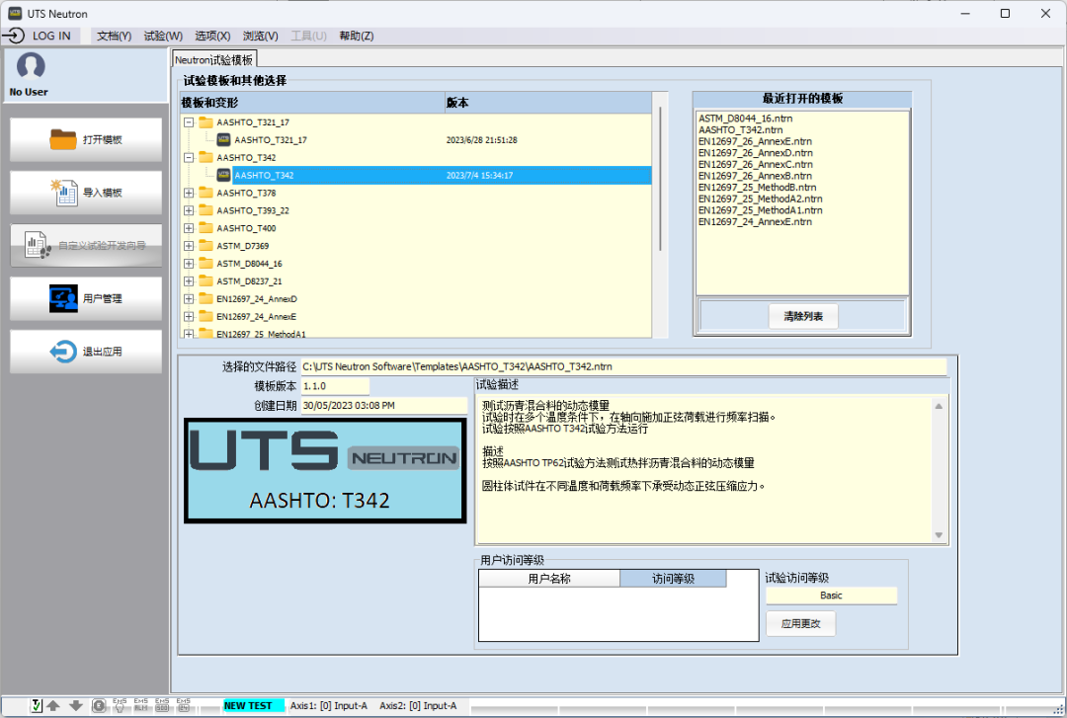1067x718 pixels.
Task: Click the Axis2: [0] Input-A status text
Action: pyautogui.click(x=418, y=706)
